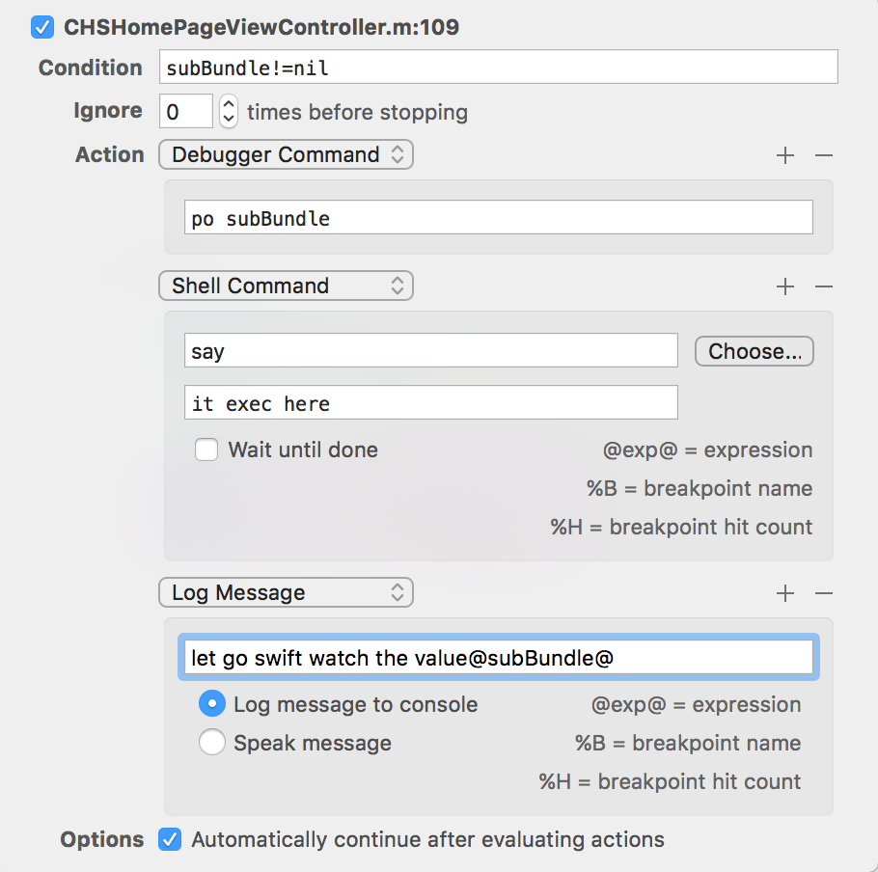Open the Shell Command action type dropdown

286,286
